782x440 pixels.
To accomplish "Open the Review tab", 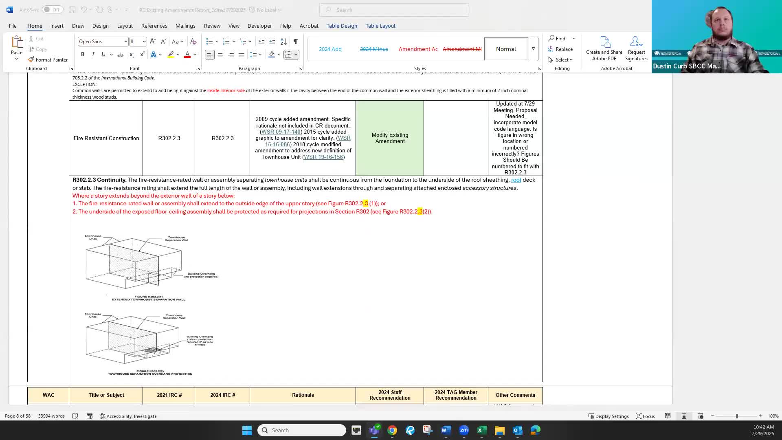I will pyautogui.click(x=212, y=26).
